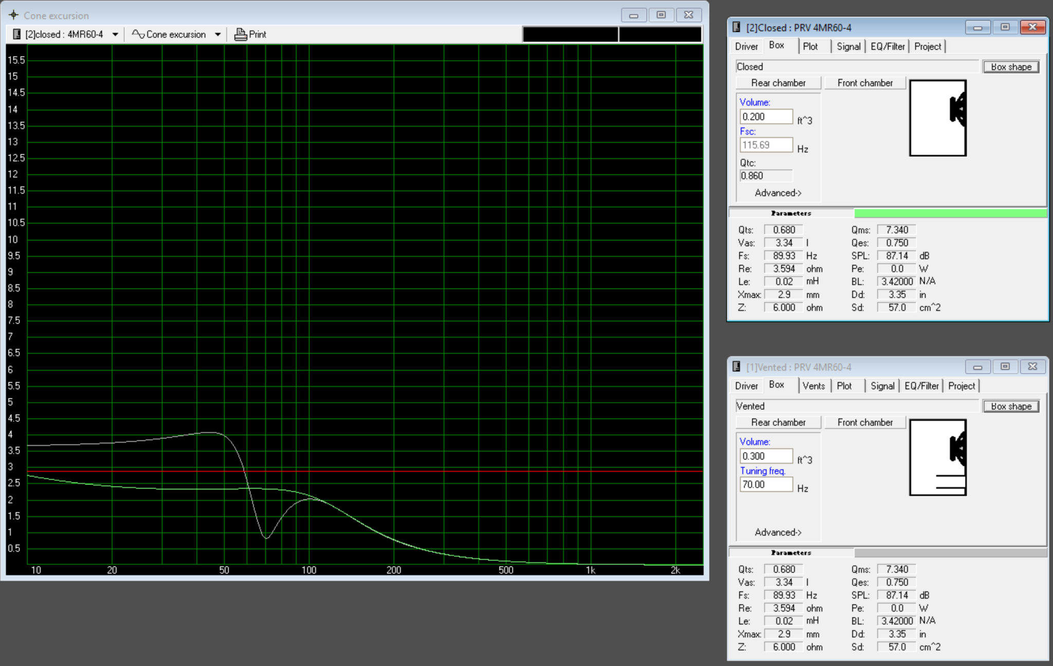Open the Box tab in the Vented window

(776, 385)
